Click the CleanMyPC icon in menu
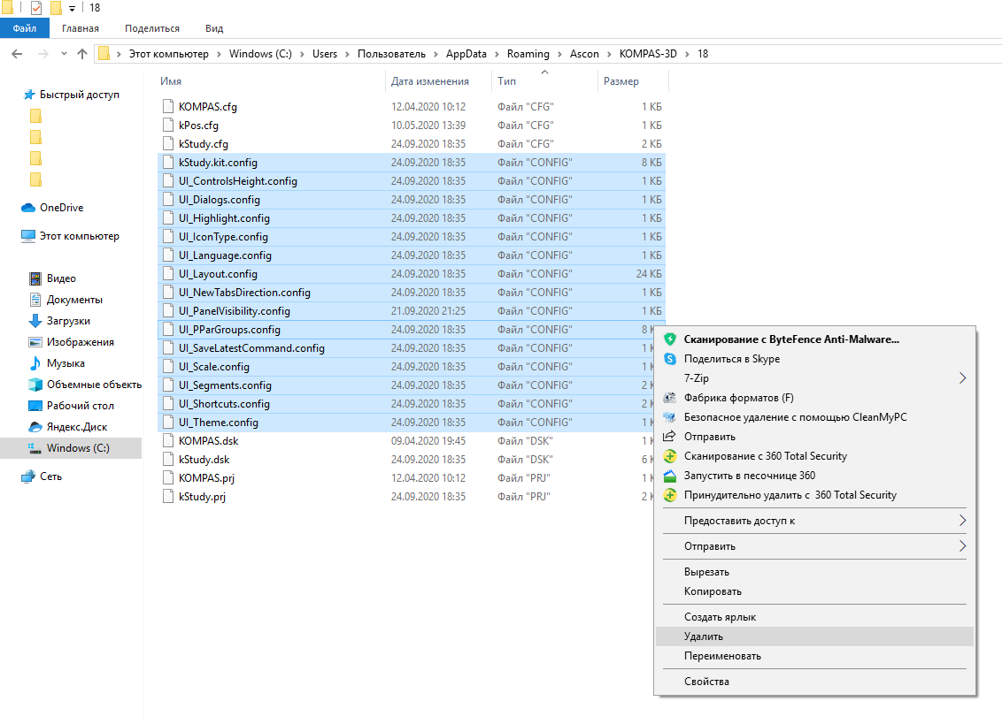Image resolution: width=1002 pixels, height=724 pixels. point(670,417)
